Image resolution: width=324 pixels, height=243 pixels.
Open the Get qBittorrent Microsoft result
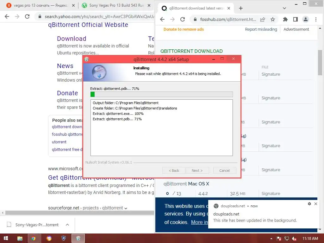[101, 178]
